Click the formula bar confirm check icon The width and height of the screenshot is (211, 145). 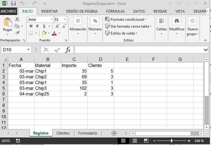[57, 50]
